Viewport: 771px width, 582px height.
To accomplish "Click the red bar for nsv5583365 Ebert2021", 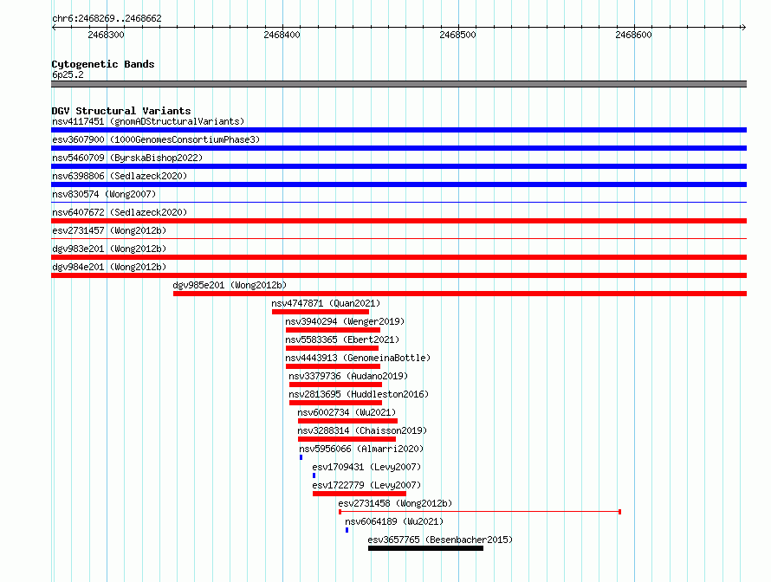I will [332, 348].
